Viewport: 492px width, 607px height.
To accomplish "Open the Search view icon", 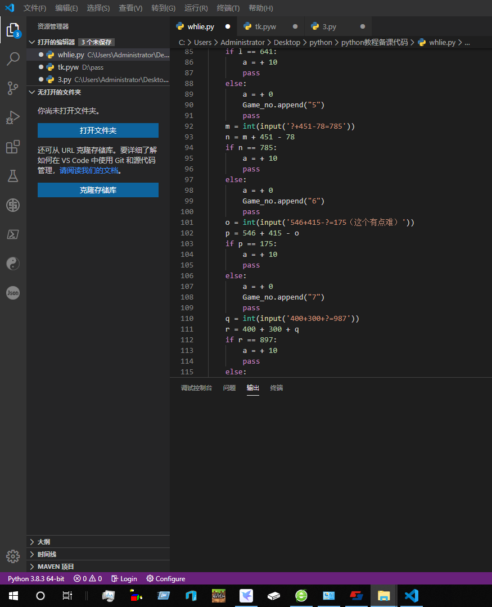I will tap(13, 59).
